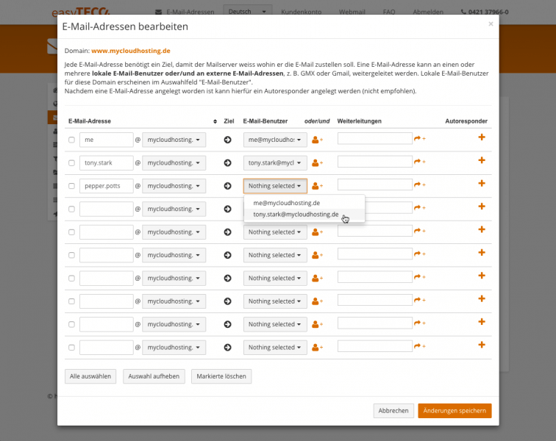Close the E-Mail-Adressen bearbeiten dialog

tap(491, 24)
